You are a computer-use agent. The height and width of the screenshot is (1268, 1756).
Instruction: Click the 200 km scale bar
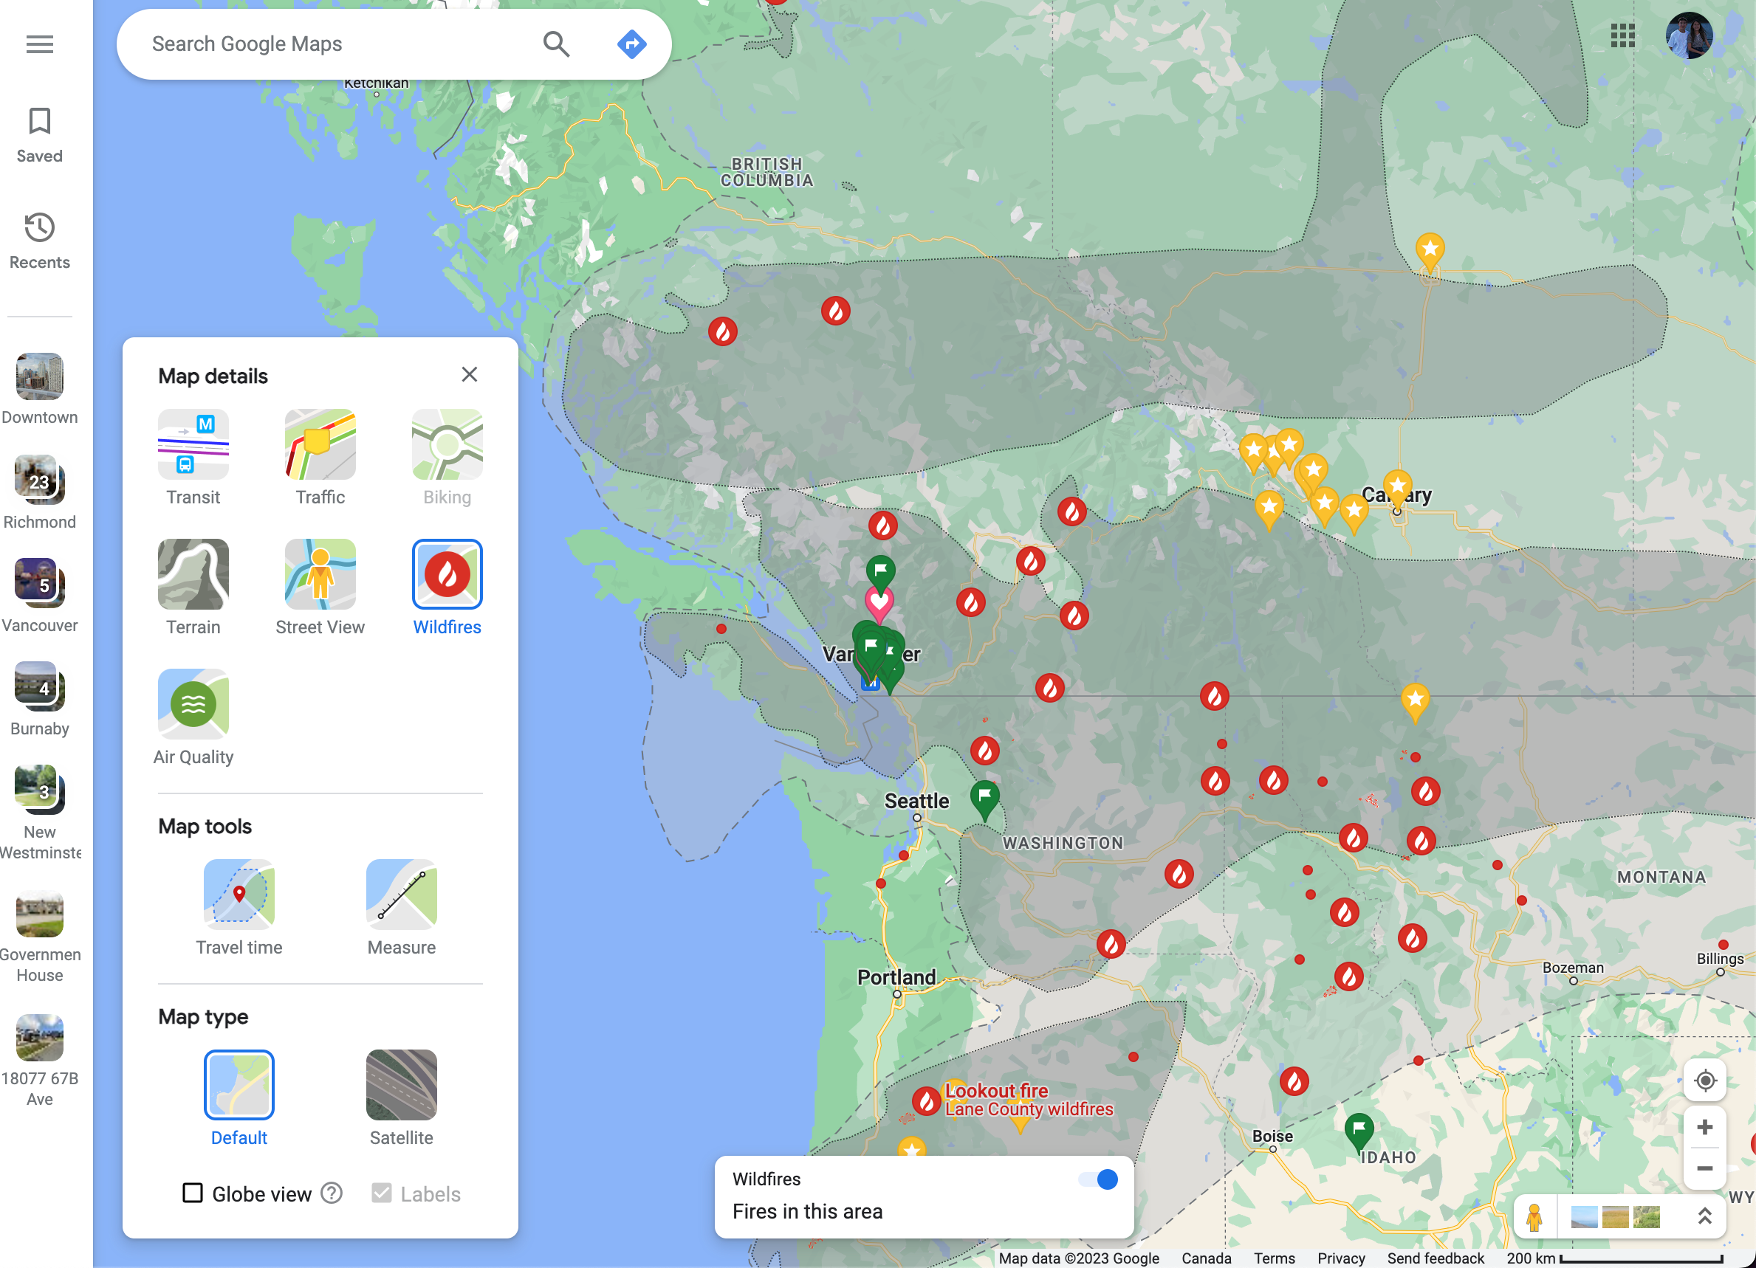coord(1614,1258)
